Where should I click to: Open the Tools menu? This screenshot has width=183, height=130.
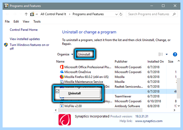(x=37, y=22)
